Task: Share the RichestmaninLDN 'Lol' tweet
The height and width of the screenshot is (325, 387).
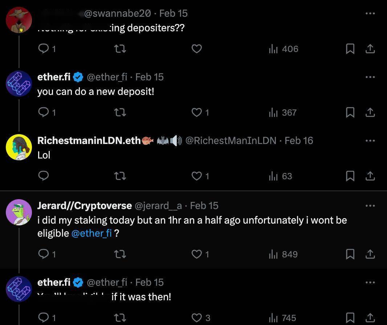Action: tap(370, 176)
